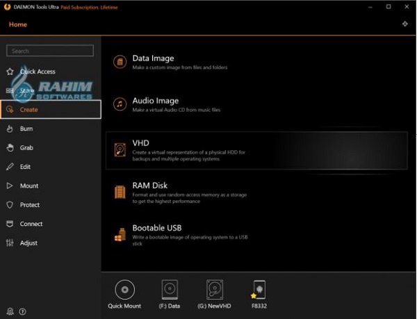
Task: Click the Create sidebar icon
Action: pyautogui.click(x=10, y=110)
